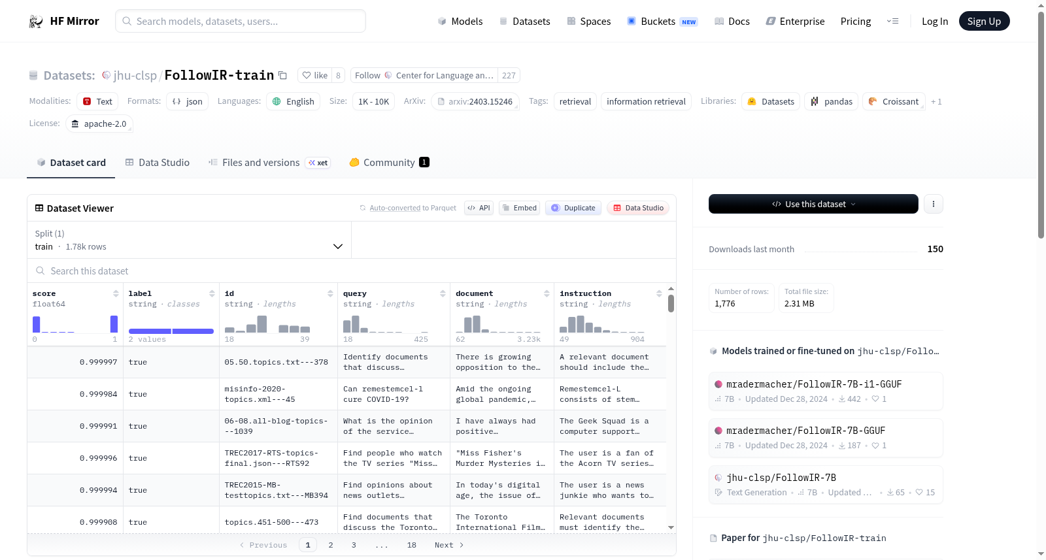This screenshot has height=560, width=1046.
Task: Click the retrieval tag
Action: [575, 101]
